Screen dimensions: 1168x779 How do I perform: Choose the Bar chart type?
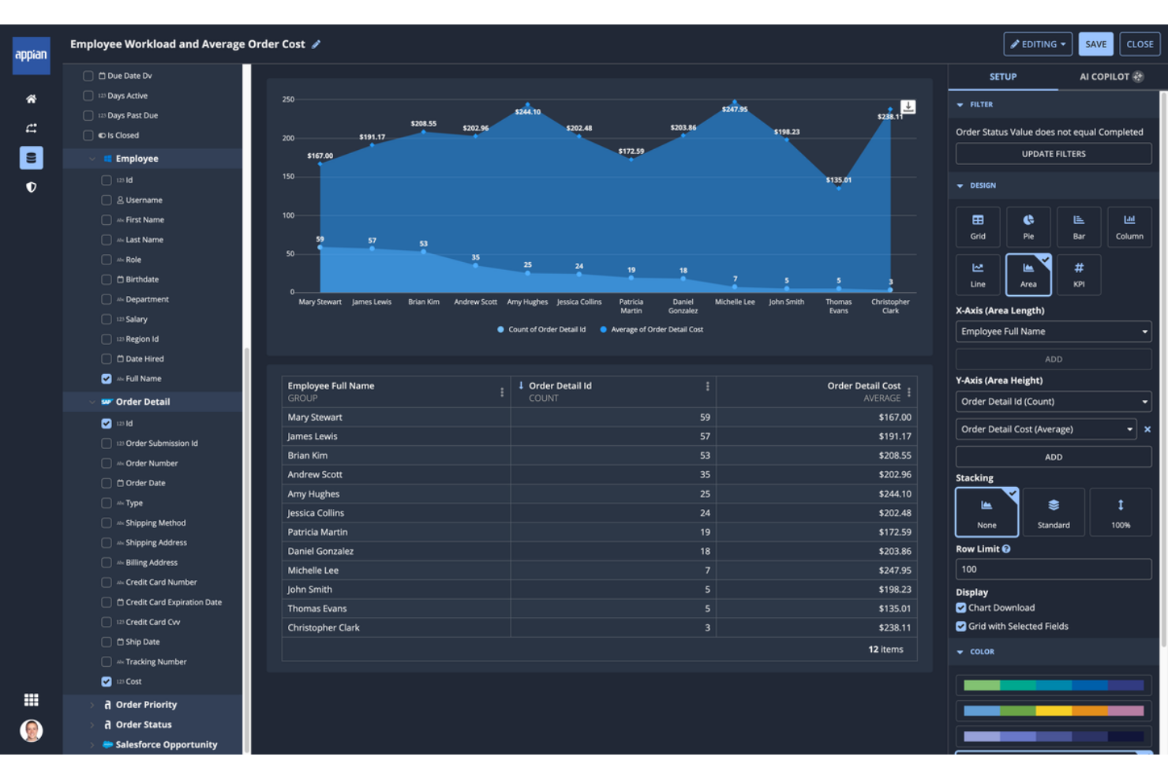point(1079,227)
